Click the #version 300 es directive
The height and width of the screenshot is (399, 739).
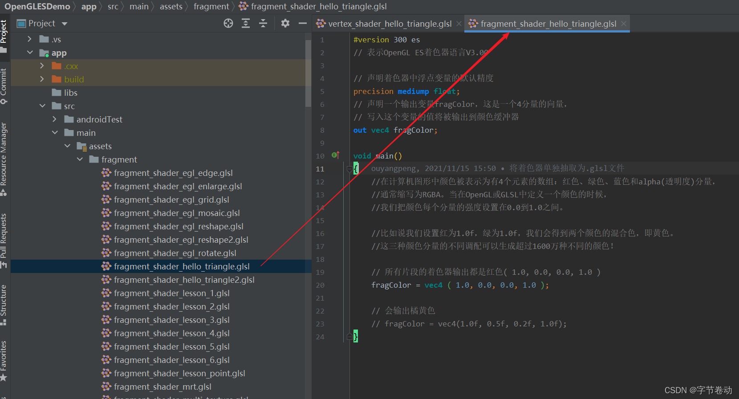point(386,40)
